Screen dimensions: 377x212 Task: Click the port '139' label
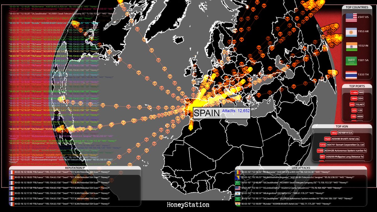(360, 110)
